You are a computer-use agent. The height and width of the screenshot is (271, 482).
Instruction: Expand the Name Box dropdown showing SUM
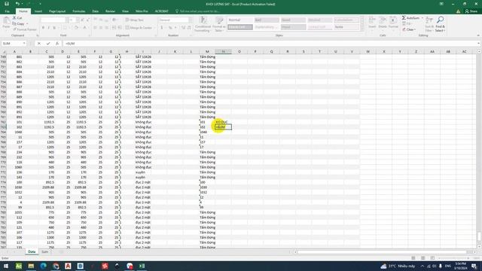pos(24,44)
